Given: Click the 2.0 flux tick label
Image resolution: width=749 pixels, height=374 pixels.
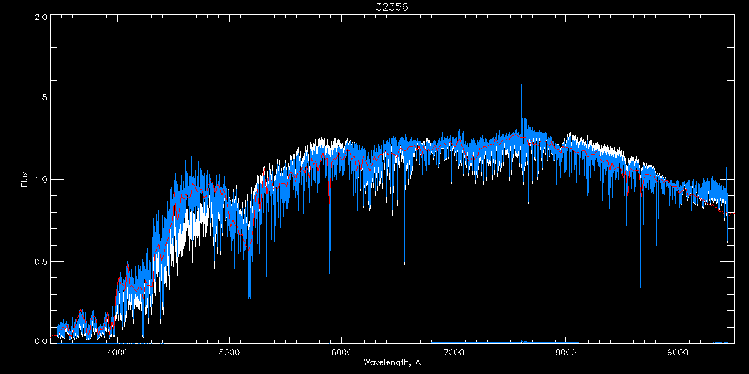Looking at the screenshot, I should point(41,17).
